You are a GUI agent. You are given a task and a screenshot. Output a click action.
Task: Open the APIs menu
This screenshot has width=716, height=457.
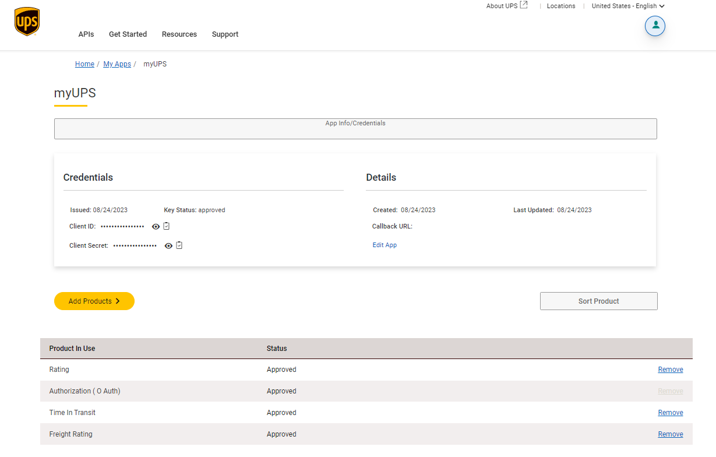86,34
